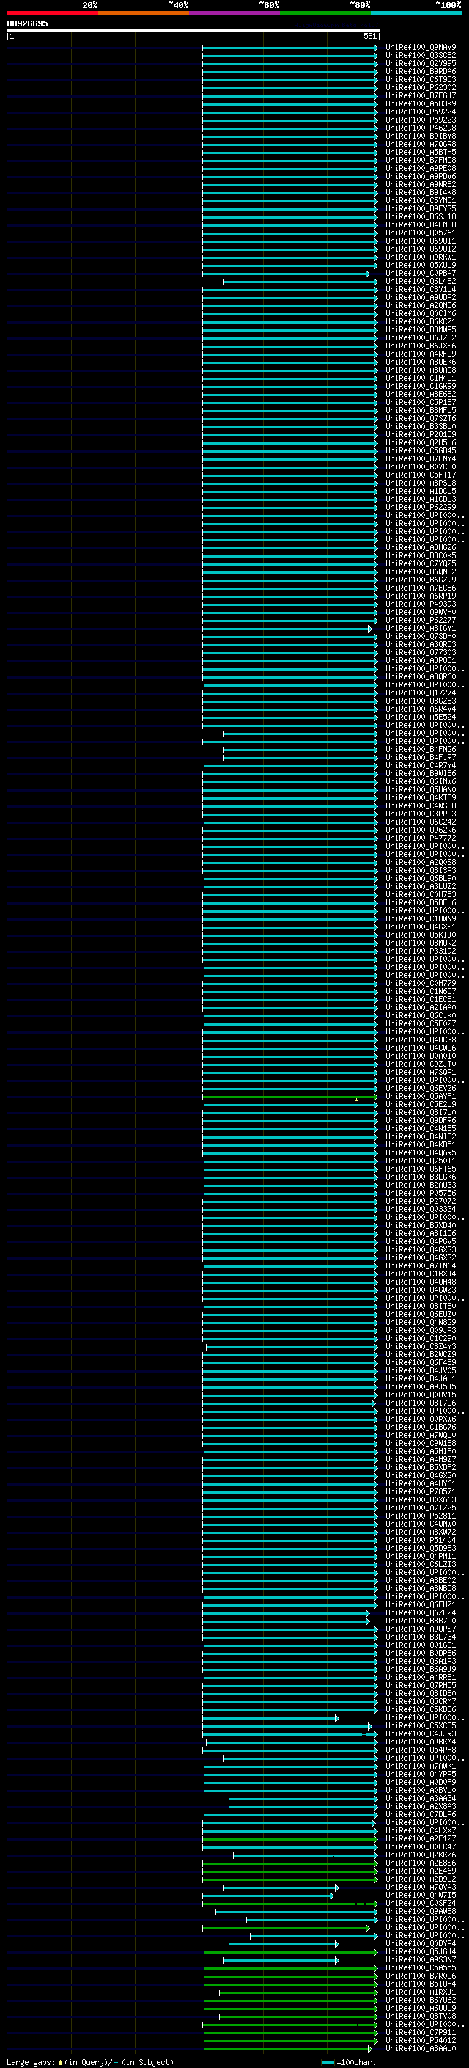Select hit label UniRef100_A9UDP2
469x2068 pixels.
(421, 297)
